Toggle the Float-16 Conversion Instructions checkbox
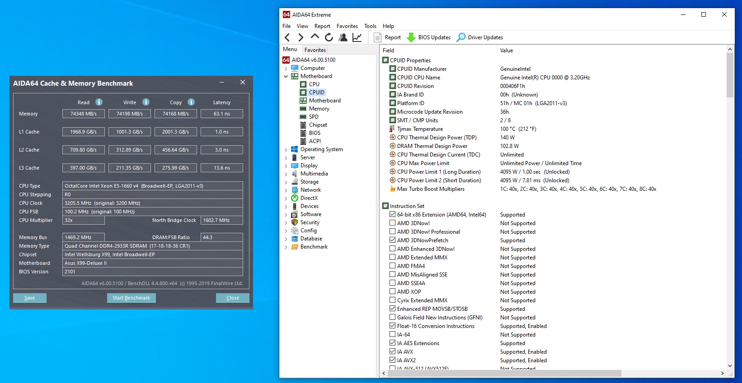 coord(392,326)
